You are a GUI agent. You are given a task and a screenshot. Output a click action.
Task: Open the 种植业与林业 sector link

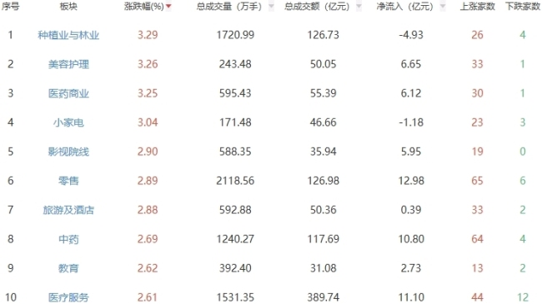click(x=68, y=35)
